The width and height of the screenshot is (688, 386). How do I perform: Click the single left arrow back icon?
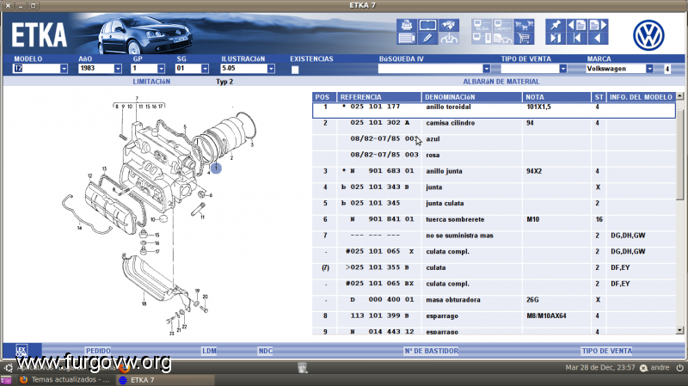click(598, 38)
